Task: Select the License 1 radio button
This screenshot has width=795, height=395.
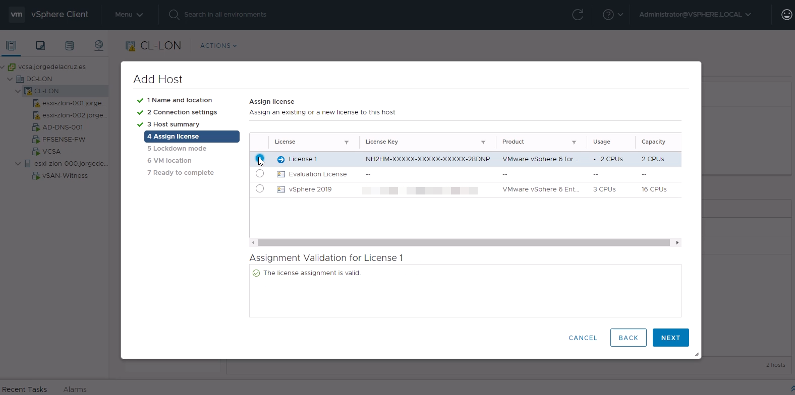Action: (x=259, y=158)
